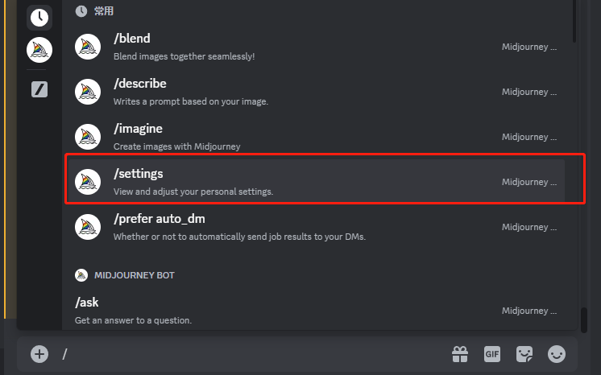Open the frequently used clock icon in sidebar

[x=39, y=18]
